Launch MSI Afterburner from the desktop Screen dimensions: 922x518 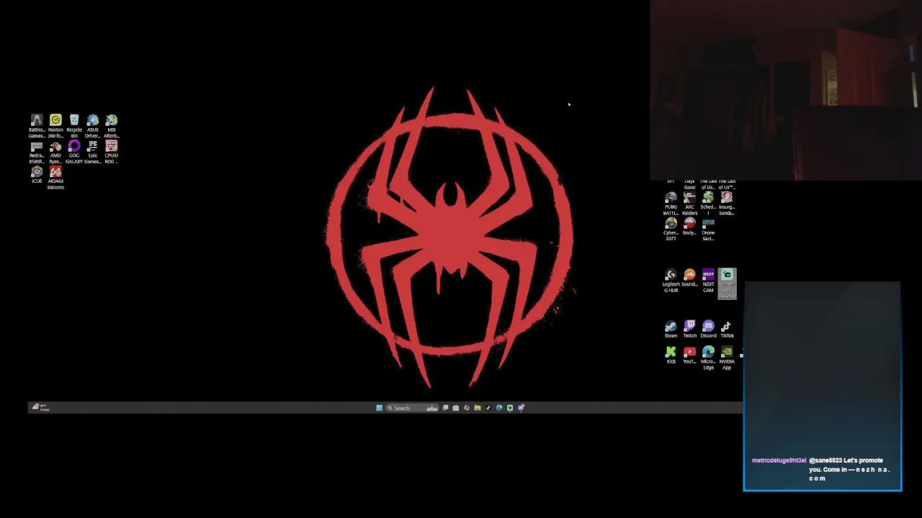112,125
